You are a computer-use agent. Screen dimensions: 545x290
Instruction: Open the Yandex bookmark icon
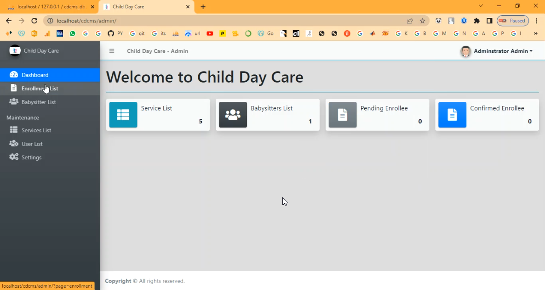tap(347, 33)
